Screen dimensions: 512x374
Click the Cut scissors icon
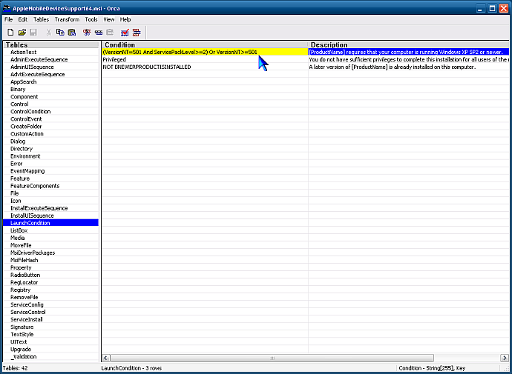pyautogui.click(x=49, y=33)
